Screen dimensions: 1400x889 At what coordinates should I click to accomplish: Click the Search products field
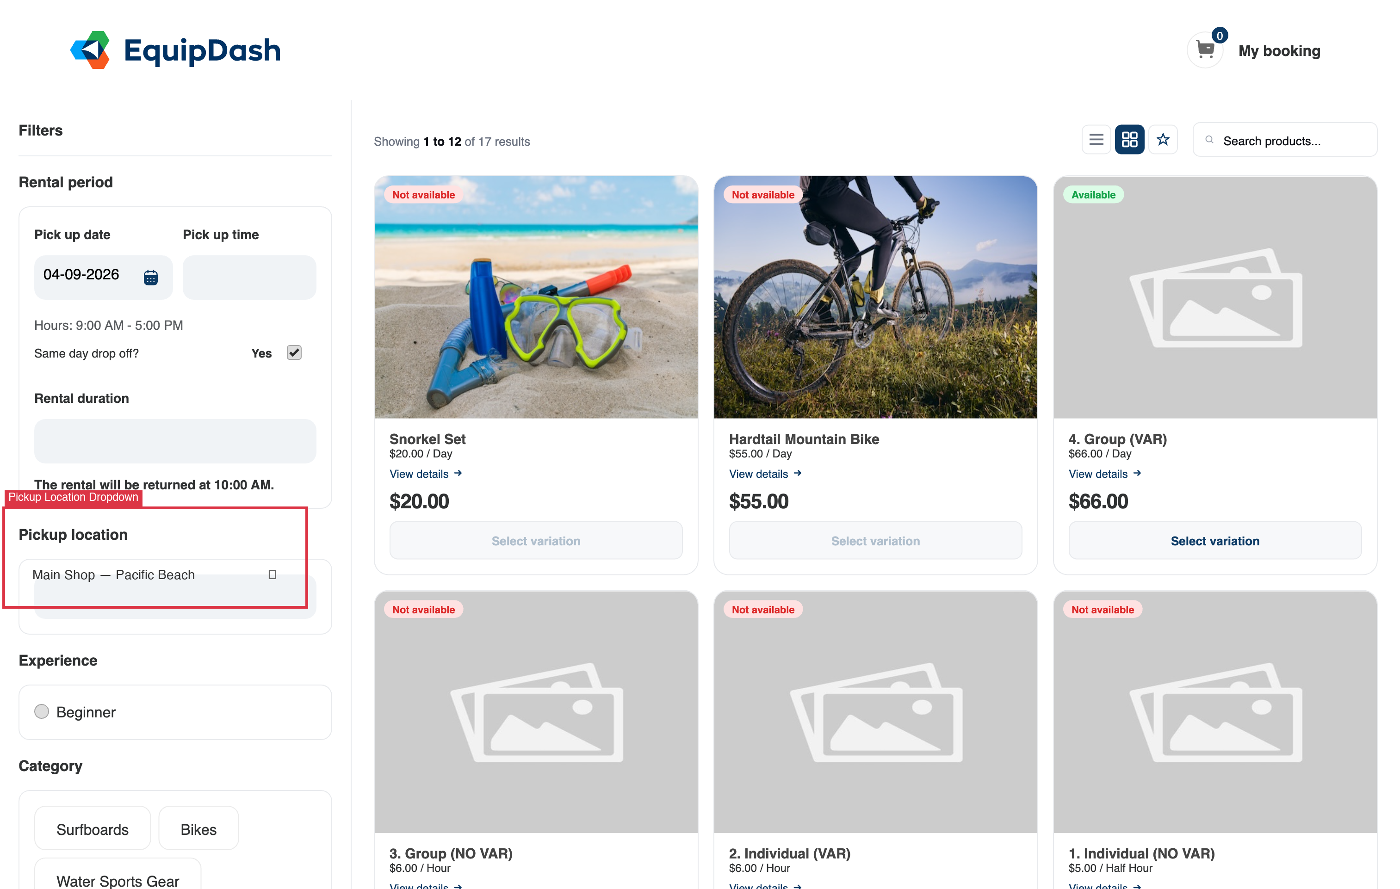point(1285,140)
